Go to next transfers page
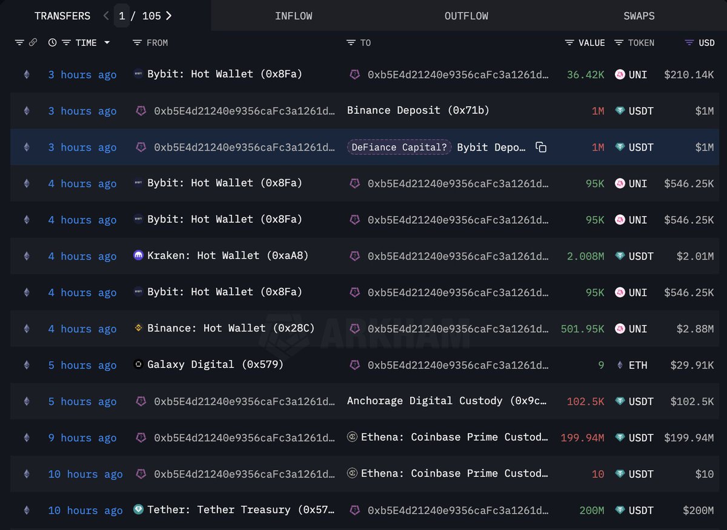 (169, 16)
